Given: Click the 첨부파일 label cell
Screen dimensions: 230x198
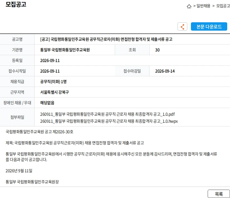Looking at the screenshot, I should [17, 117].
